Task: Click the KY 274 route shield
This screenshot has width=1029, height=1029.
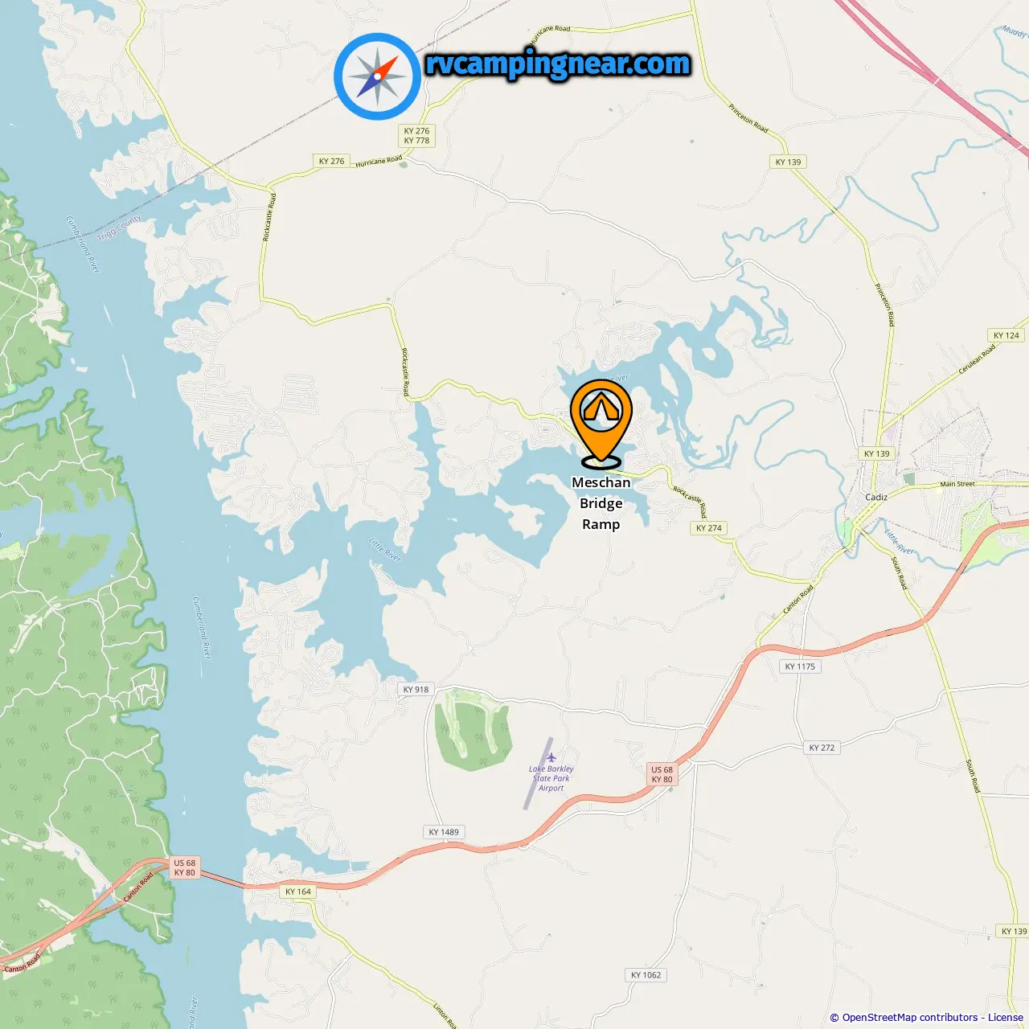Action: pos(709,528)
